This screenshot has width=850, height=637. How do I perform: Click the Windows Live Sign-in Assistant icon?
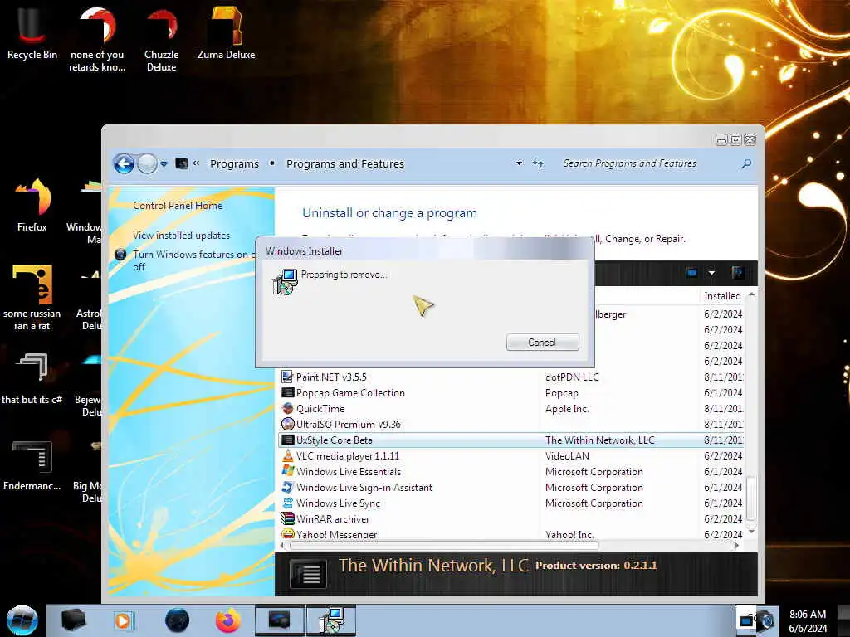[287, 487]
